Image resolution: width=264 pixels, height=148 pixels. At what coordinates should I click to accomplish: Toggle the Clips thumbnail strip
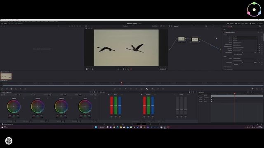237,24
